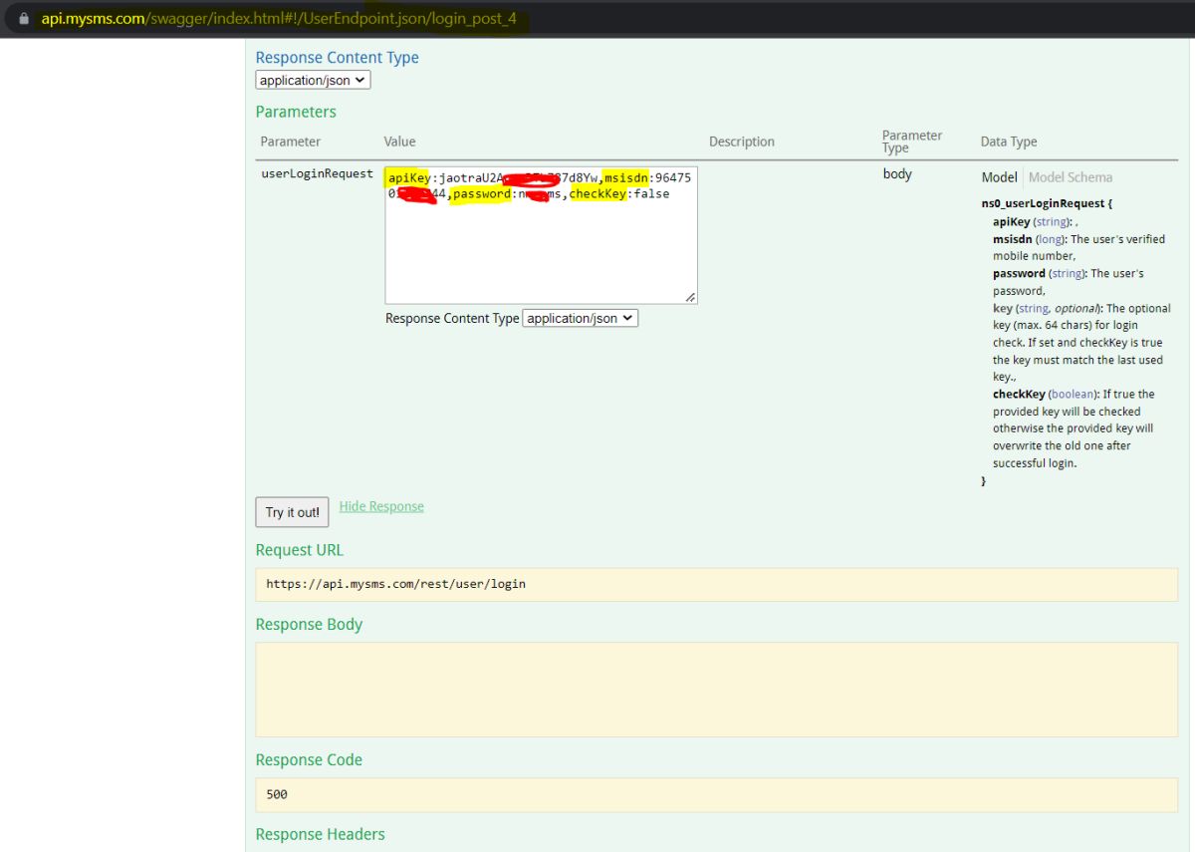This screenshot has height=852, width=1195.
Task: Click the key (string, optional) model field
Action: [x=1079, y=343]
